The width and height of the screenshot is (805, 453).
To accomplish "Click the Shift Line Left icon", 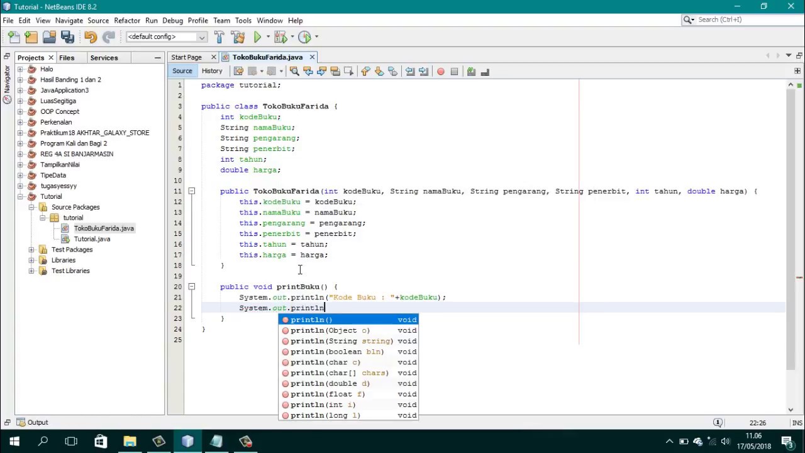I will 410,71.
